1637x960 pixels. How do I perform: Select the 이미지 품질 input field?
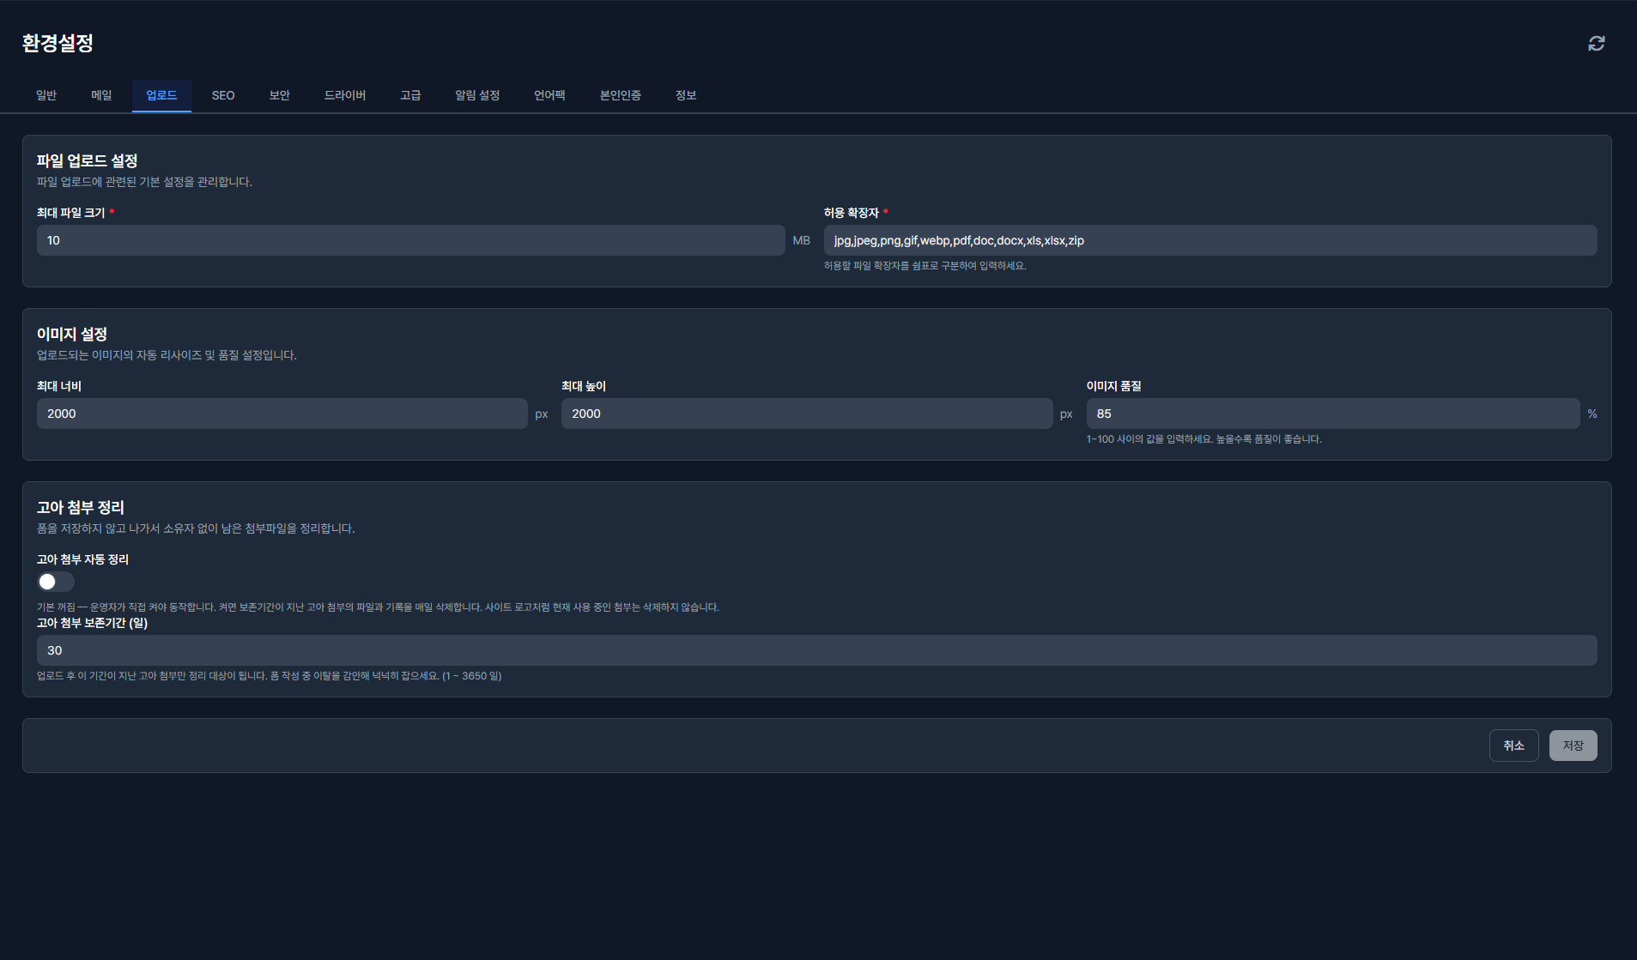tap(1332, 414)
